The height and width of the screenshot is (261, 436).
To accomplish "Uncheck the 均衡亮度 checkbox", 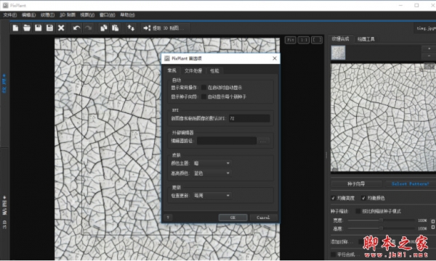I will click(x=333, y=198).
